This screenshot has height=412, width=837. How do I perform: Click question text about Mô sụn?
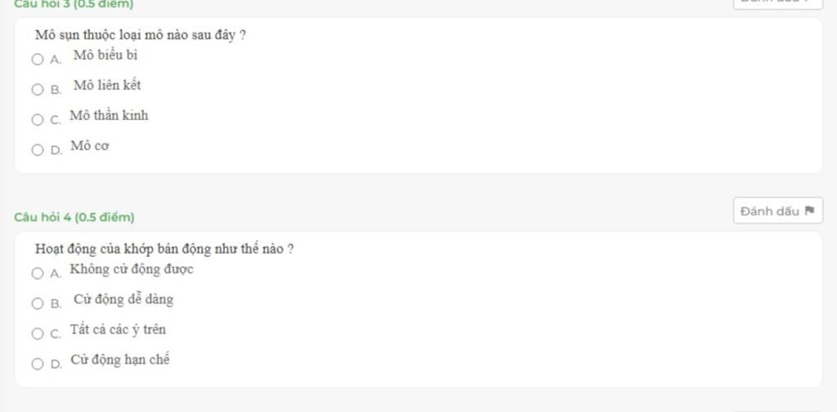[141, 36]
